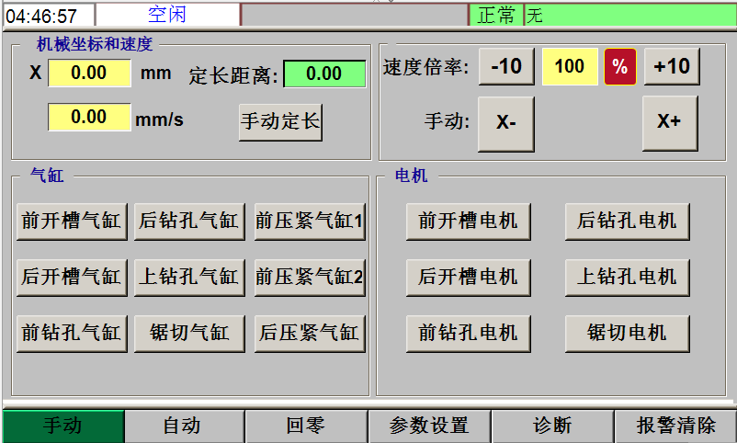Screen dimensions: 737x443
Task: Open the 参数设置 parameter settings tab
Action: coord(428,426)
